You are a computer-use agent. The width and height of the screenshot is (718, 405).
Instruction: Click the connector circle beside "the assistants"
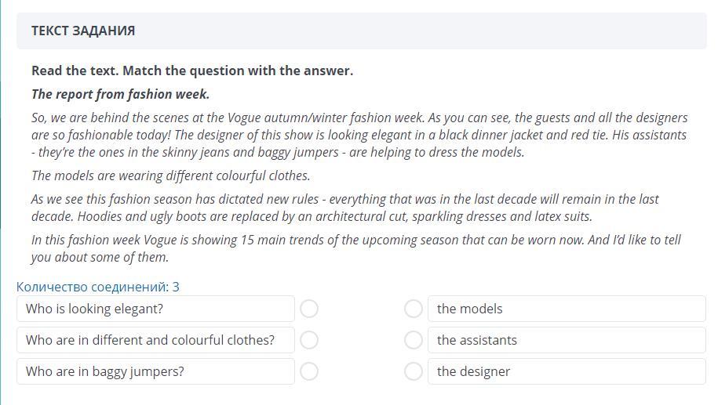coord(414,340)
